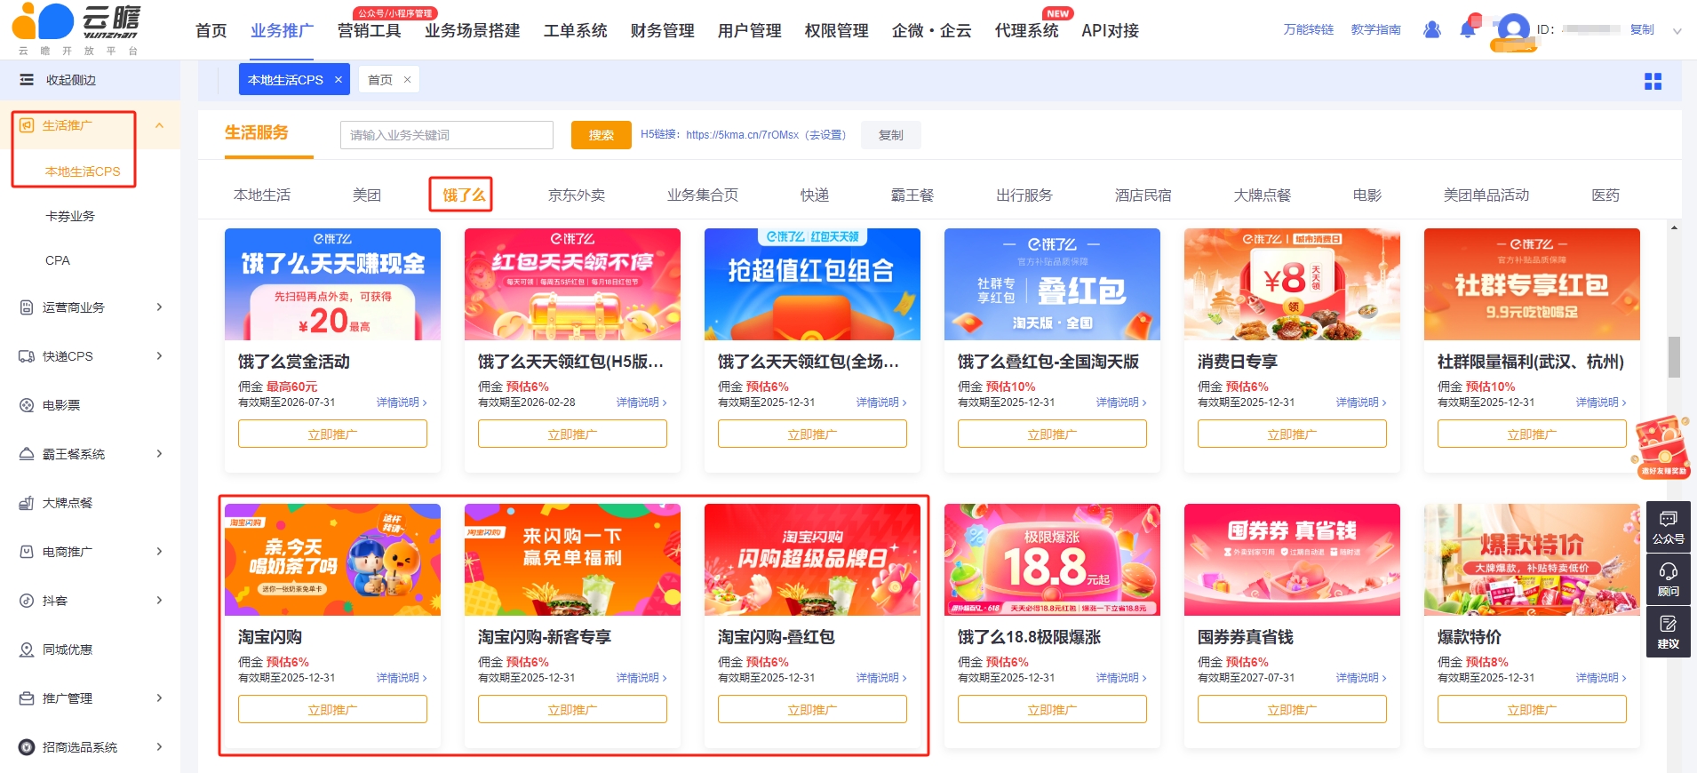Click the 生活推广 sidebar icon
Screen dimensions: 1697x773
tap(27, 125)
